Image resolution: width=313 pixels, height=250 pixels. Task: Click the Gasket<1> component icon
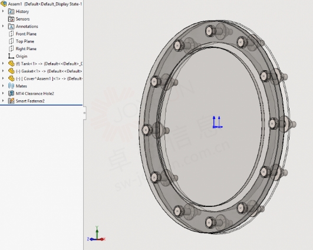pyautogui.click(x=11, y=71)
